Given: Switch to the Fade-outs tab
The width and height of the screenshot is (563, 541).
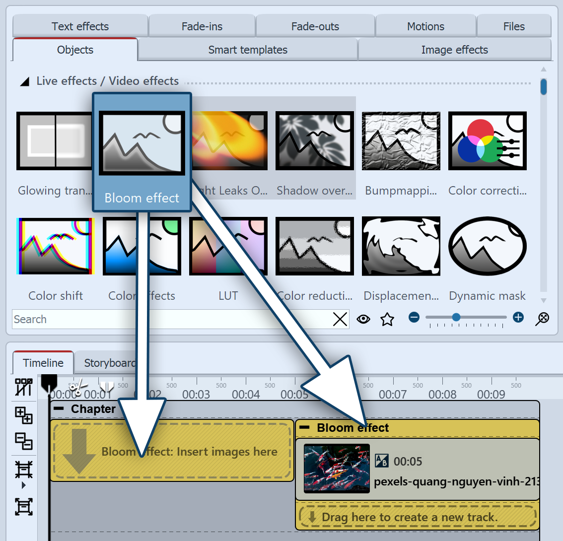Looking at the screenshot, I should click(315, 26).
